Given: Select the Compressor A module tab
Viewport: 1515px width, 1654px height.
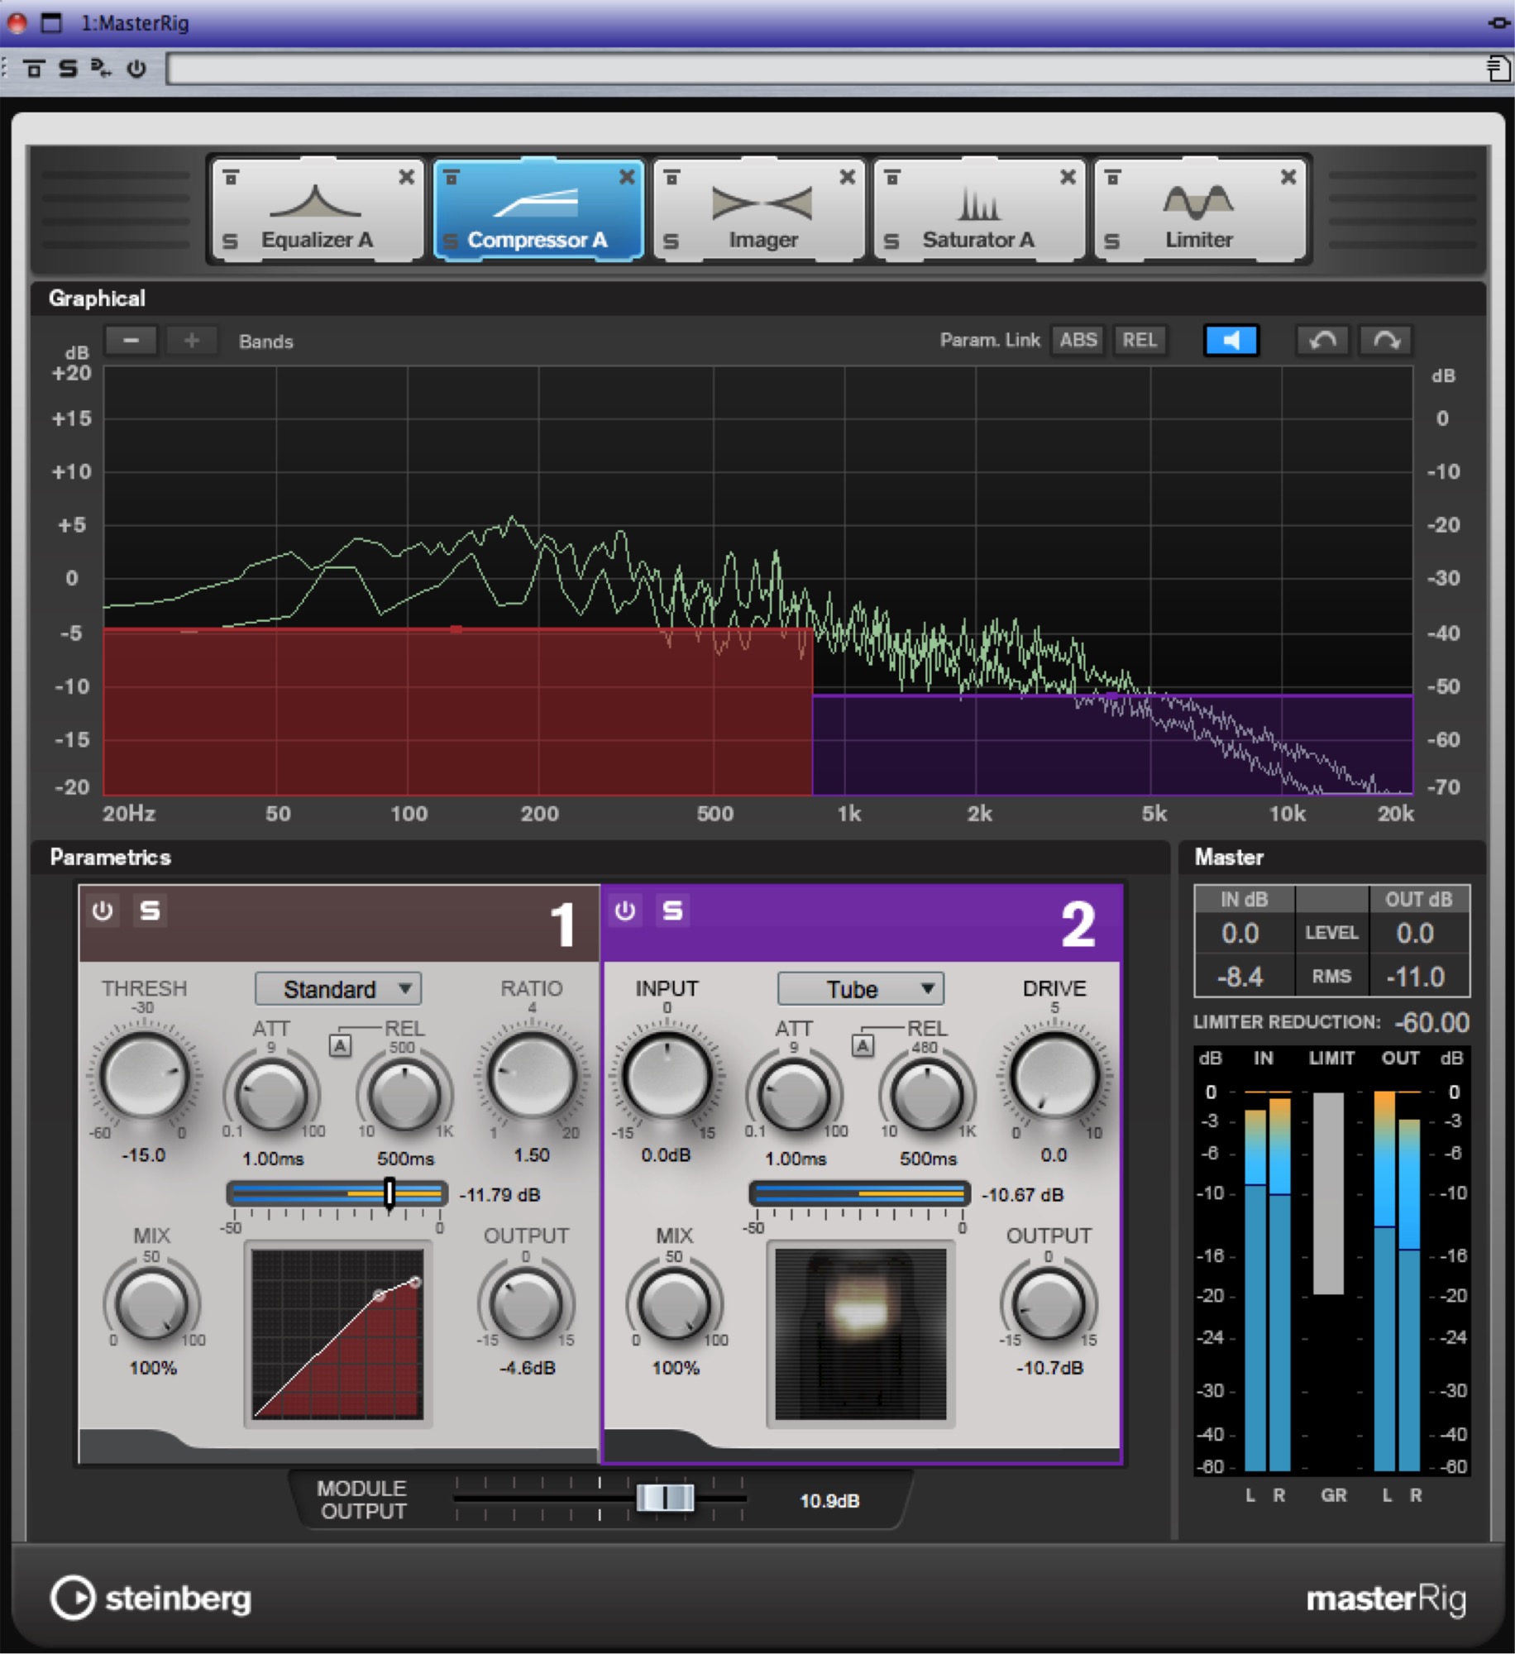Looking at the screenshot, I should [538, 210].
